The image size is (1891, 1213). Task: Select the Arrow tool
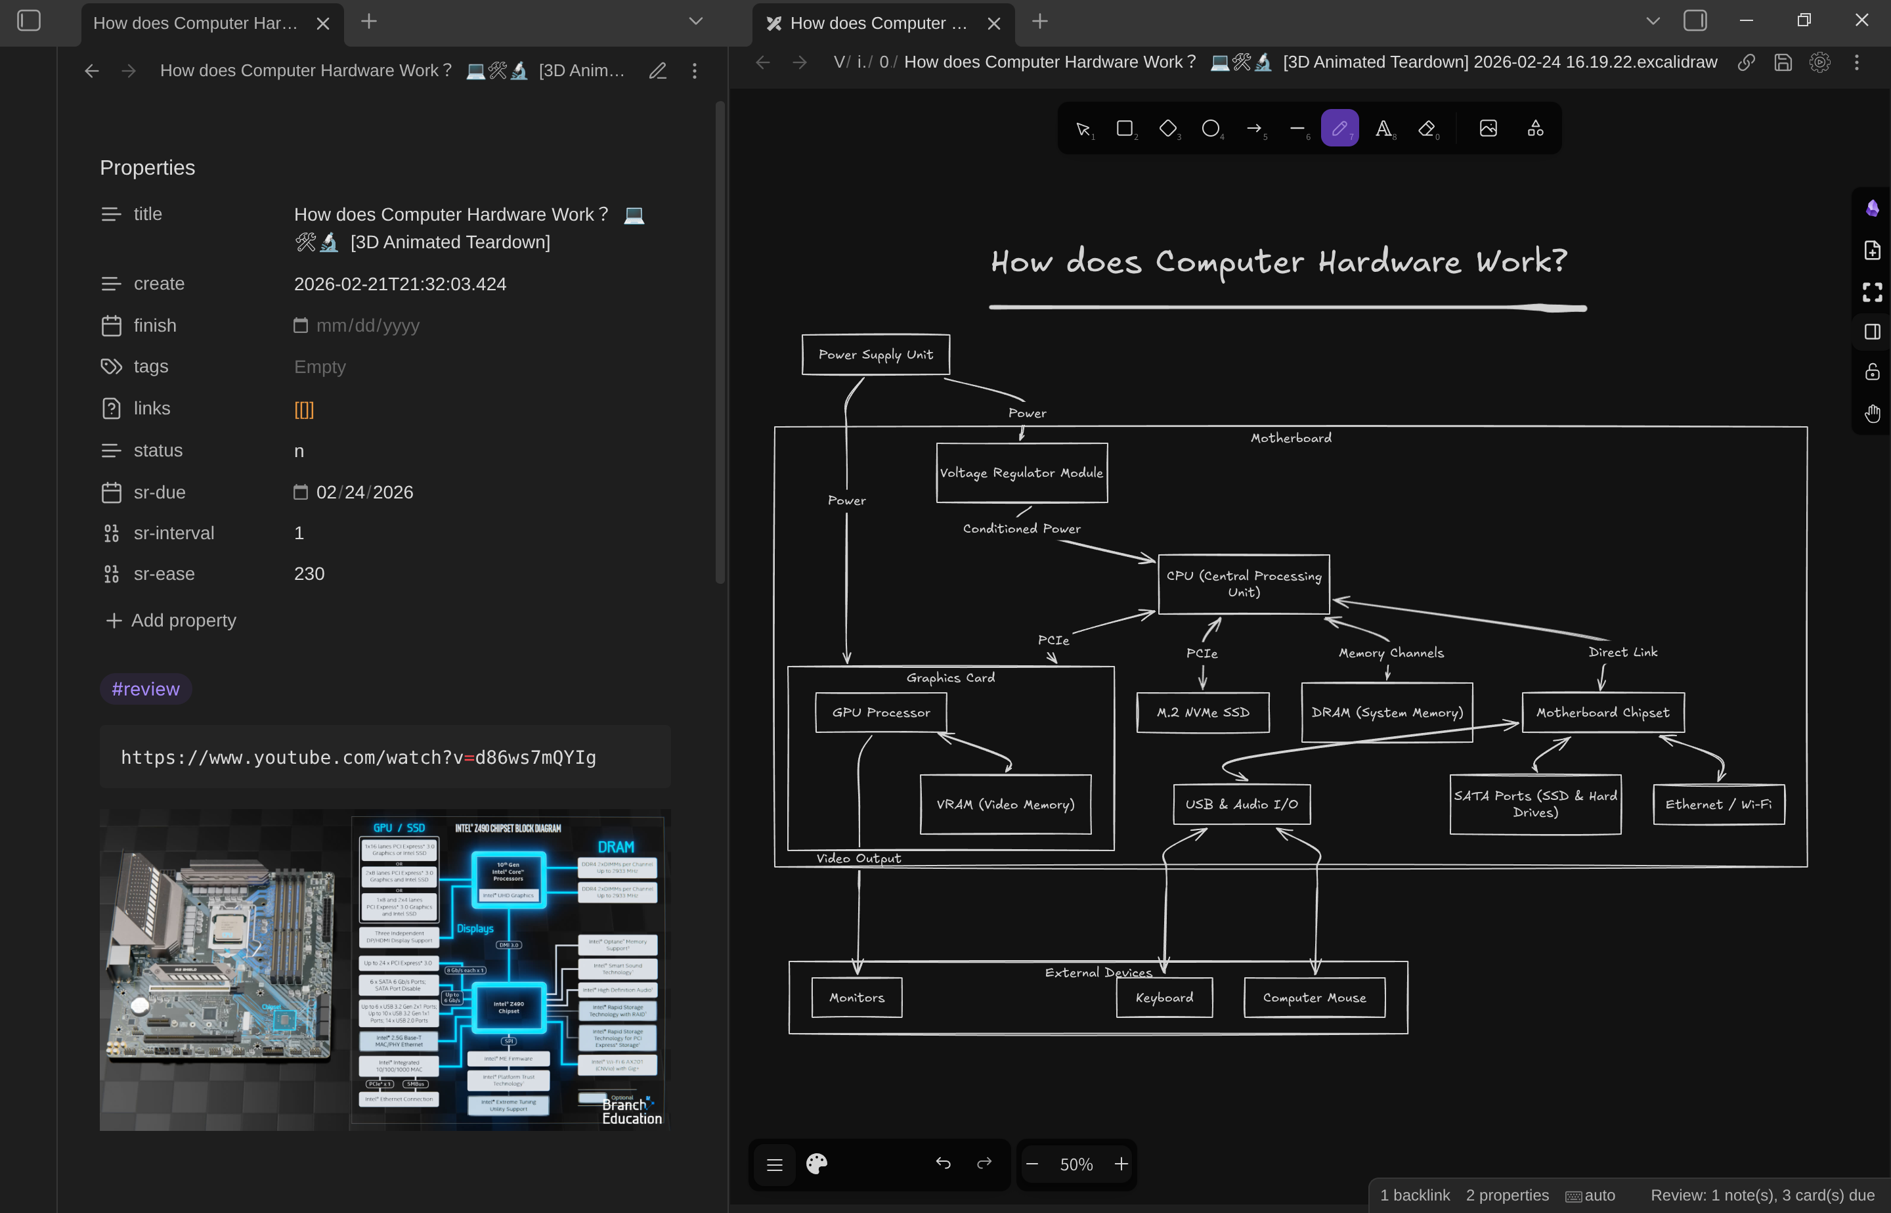1254,128
